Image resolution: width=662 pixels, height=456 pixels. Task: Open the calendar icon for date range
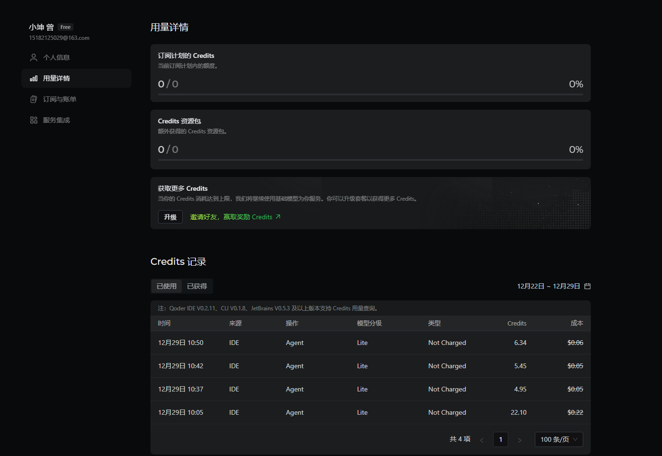click(587, 286)
